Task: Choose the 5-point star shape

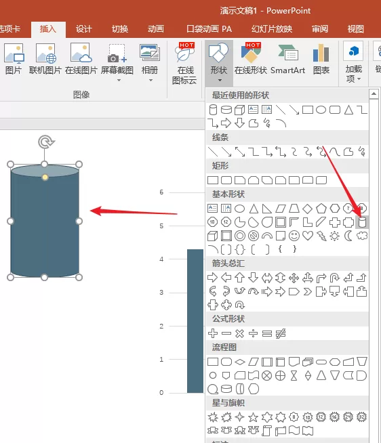Action: 253,417
